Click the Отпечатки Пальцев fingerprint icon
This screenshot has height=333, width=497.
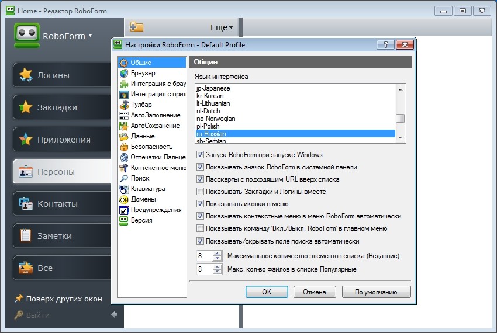[123, 158]
